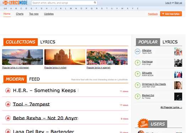Viewport: 186px width, 133px height.
Task: Open the Charts tab
Action: [x=20, y=14]
